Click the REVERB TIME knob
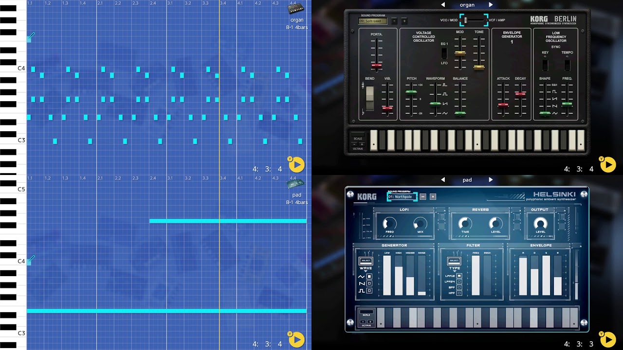This screenshot has width=623, height=350. click(x=465, y=224)
